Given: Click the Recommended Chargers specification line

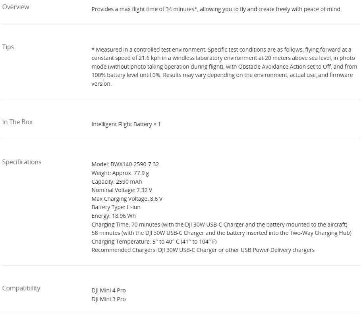Looking at the screenshot, I should pyautogui.click(x=203, y=250).
